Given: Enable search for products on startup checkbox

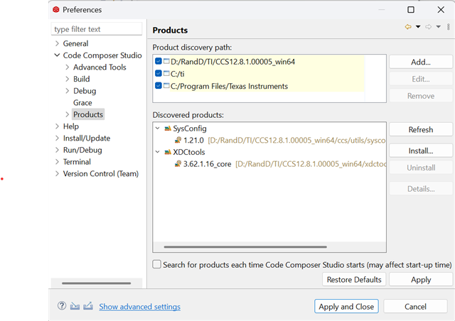Looking at the screenshot, I should pos(156,264).
